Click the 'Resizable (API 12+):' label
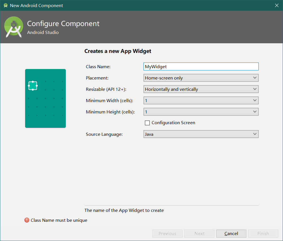Viewport: 283px width, 241px height. click(106, 89)
